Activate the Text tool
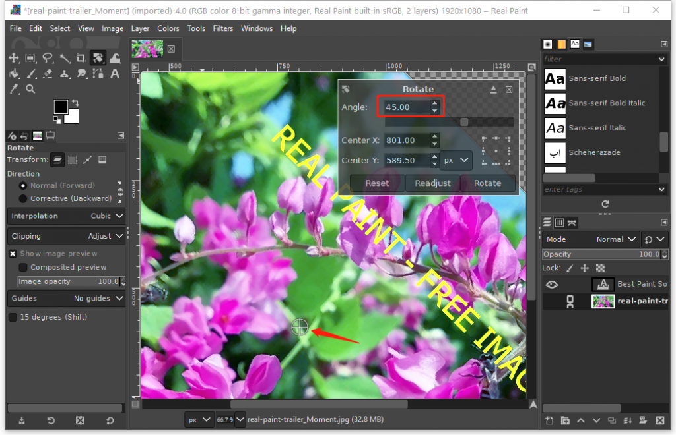 point(115,74)
